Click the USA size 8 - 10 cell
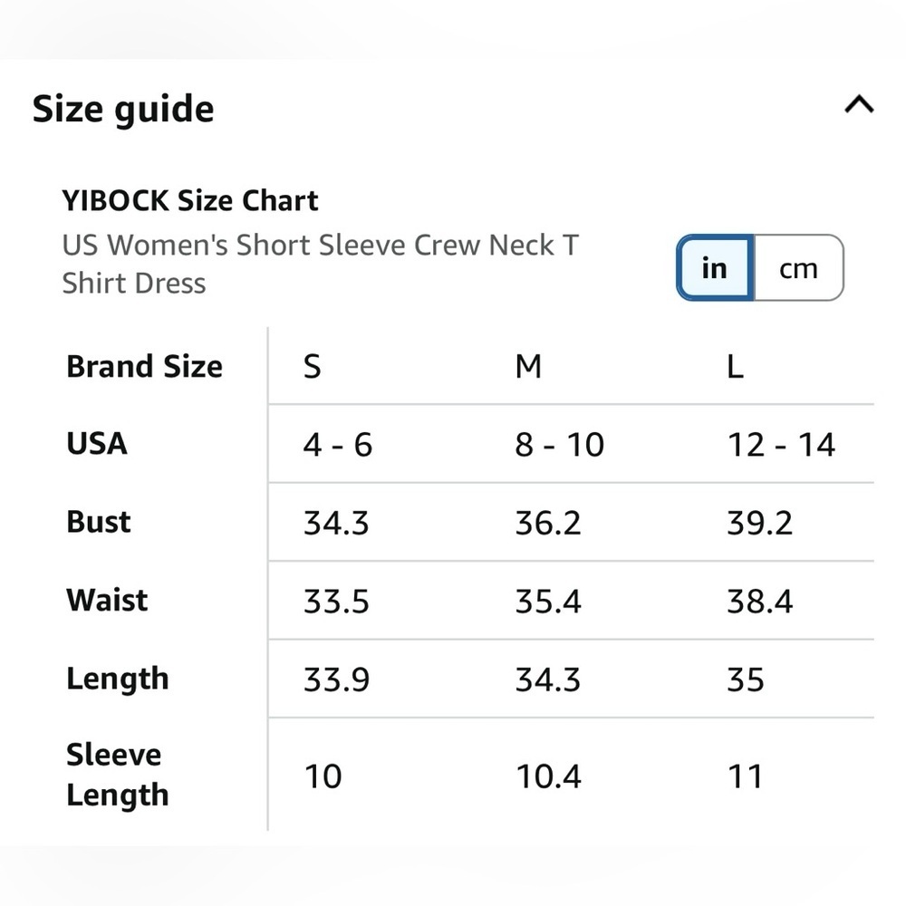906x906 pixels. pyautogui.click(x=560, y=444)
